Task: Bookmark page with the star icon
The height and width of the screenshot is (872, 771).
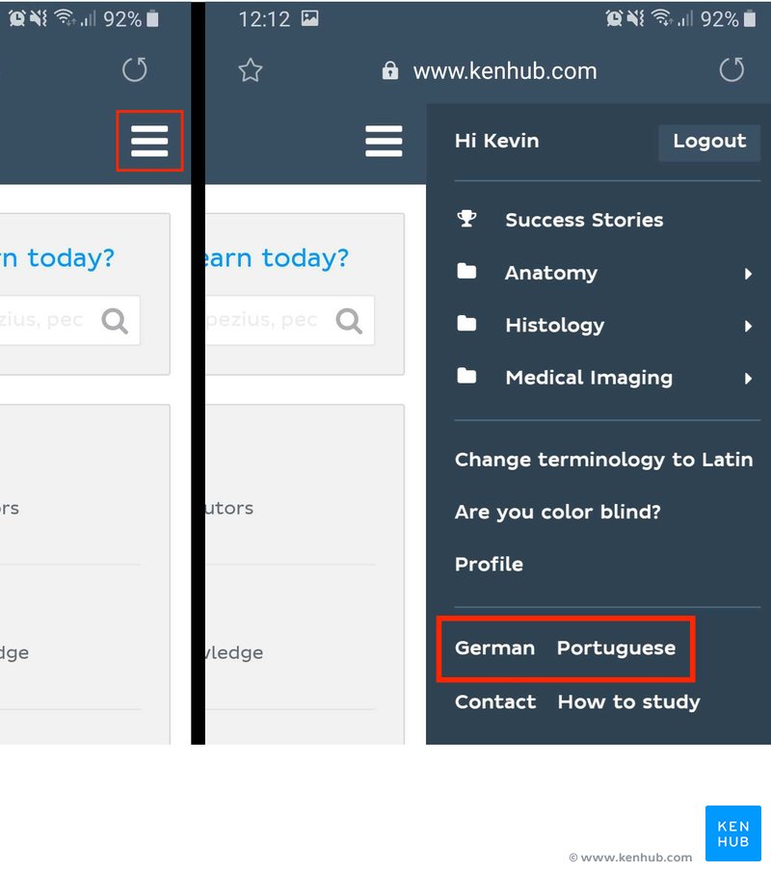Action: [251, 70]
